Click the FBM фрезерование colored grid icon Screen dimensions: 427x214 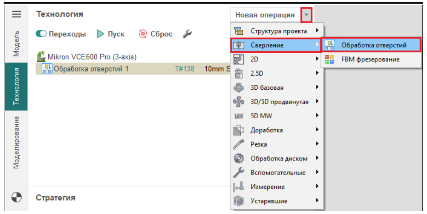click(x=329, y=60)
